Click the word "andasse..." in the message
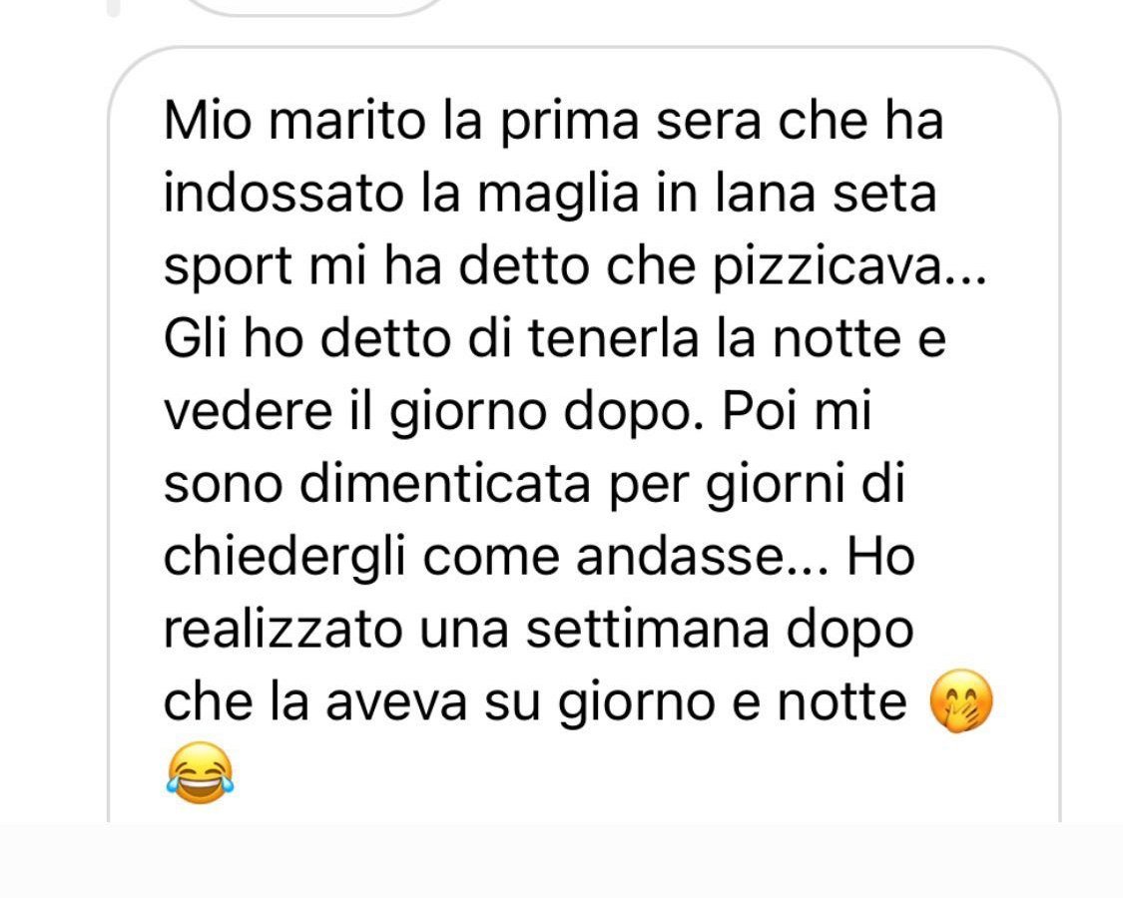The width and height of the screenshot is (1123, 898). point(703,557)
